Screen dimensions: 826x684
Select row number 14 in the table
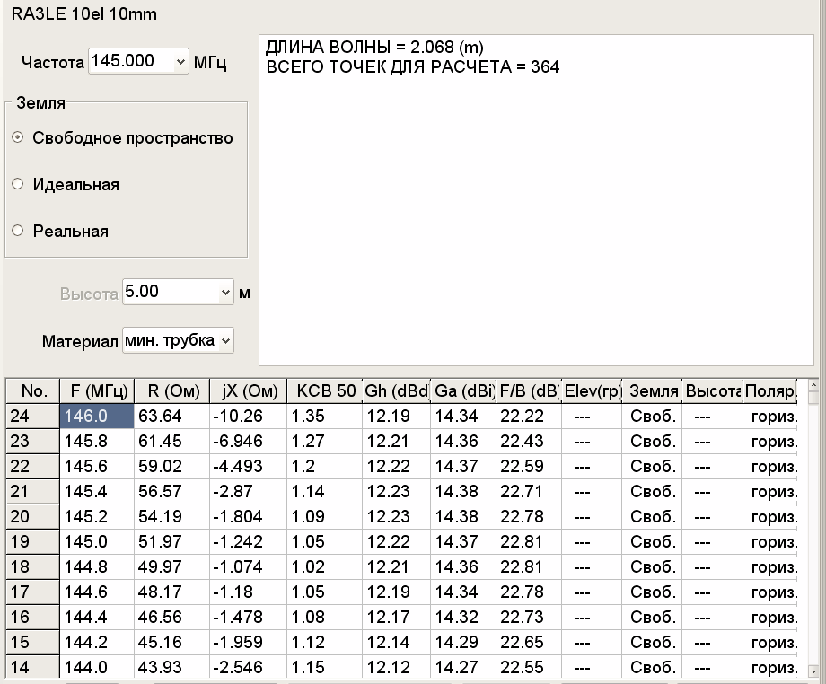coord(32,667)
